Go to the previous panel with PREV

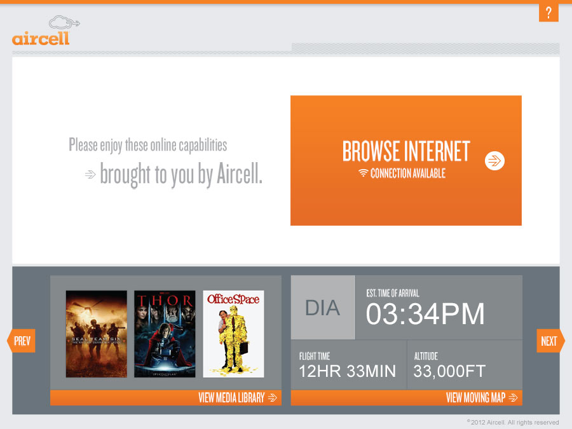[x=21, y=341]
